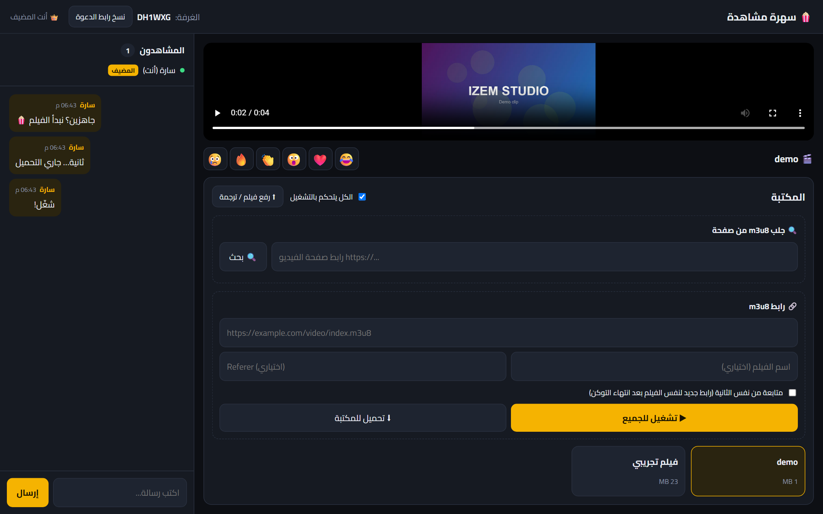The height and width of the screenshot is (514, 823).
Task: Click the chat message 'ثانية... جاري التحميل'
Action: coord(50,155)
